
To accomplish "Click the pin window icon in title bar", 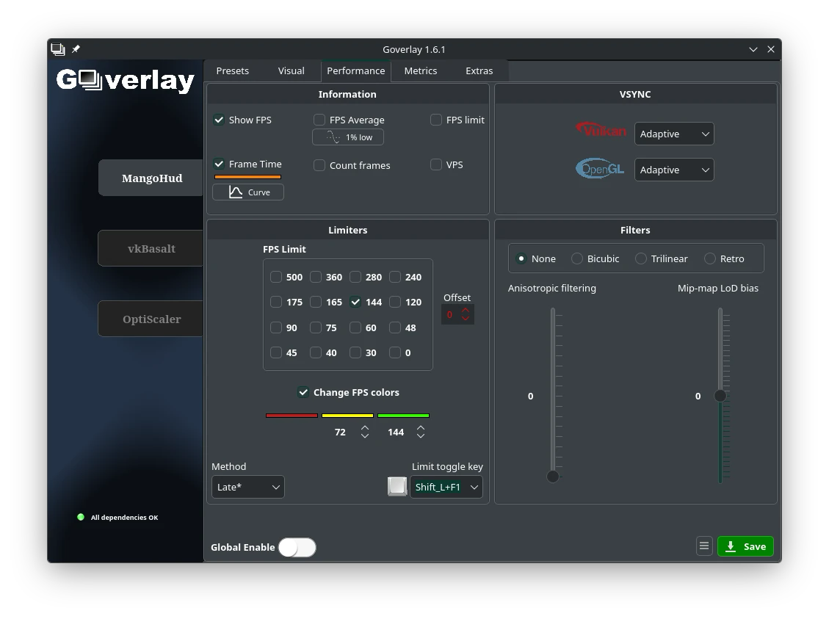I will pyautogui.click(x=76, y=49).
